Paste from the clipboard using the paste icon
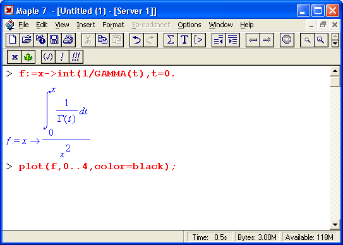 coord(116,40)
